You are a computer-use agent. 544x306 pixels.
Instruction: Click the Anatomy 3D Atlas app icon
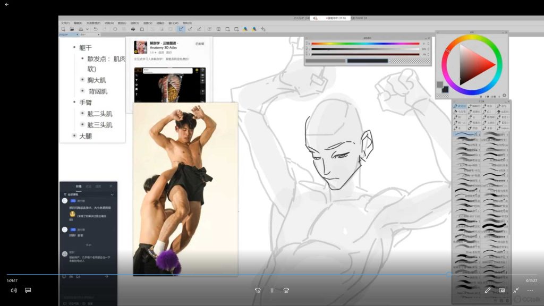pos(140,47)
